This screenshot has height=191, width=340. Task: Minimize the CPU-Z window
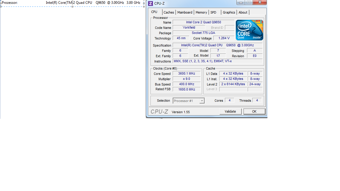click(241, 2)
